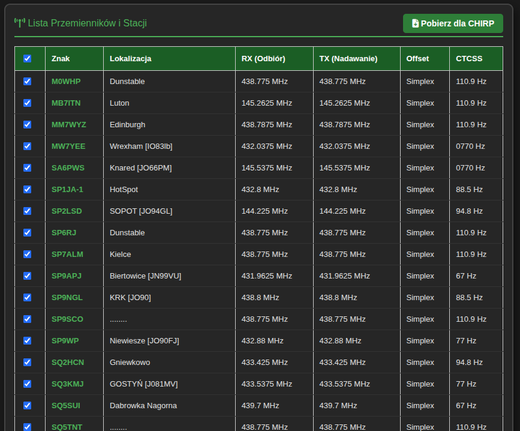The height and width of the screenshot is (431, 520).
Task: Toggle the checkbox next to SP9WP
Action: [27, 340]
